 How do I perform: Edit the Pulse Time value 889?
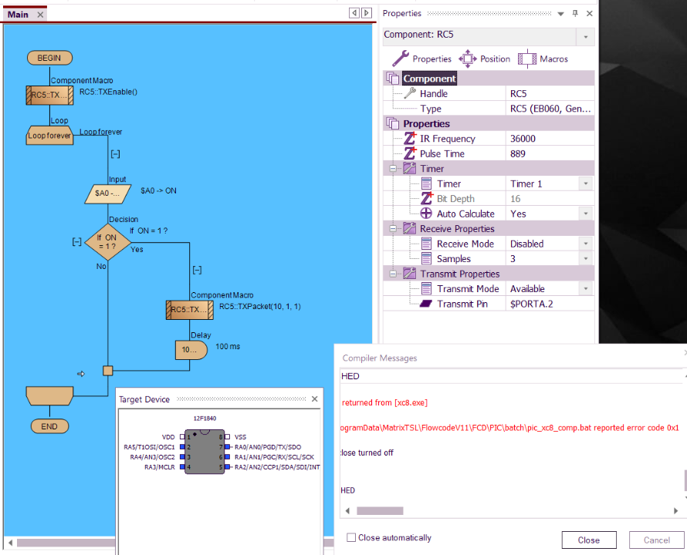[550, 153]
